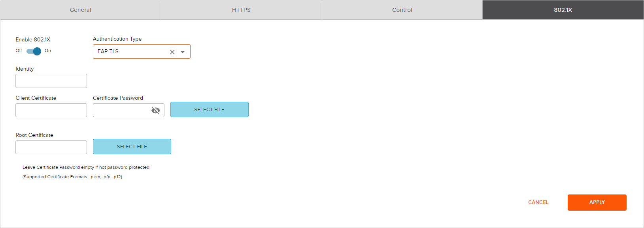
Task: Click the Enable 802.1X label
Action: tap(33, 39)
